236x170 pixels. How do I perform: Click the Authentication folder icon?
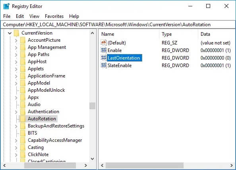pyautogui.click(x=23, y=112)
